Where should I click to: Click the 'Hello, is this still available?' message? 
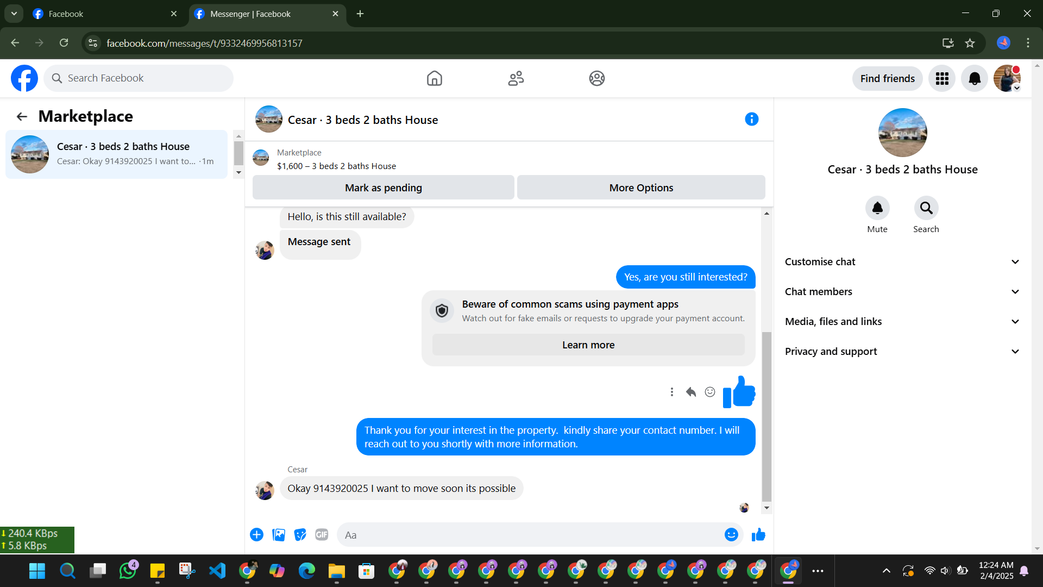(x=347, y=217)
